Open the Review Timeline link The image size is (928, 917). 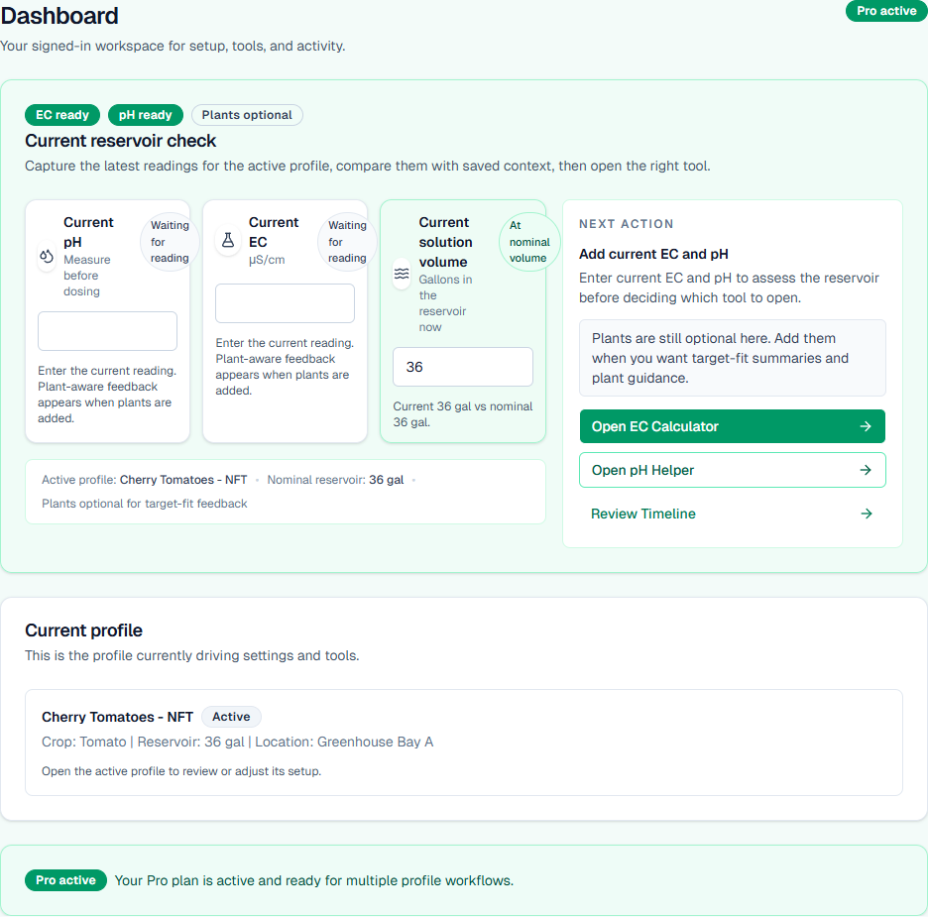[643, 514]
